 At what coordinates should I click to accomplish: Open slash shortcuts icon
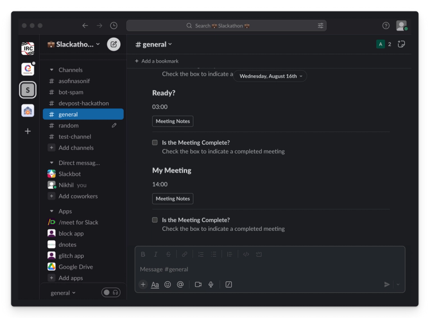(x=228, y=285)
